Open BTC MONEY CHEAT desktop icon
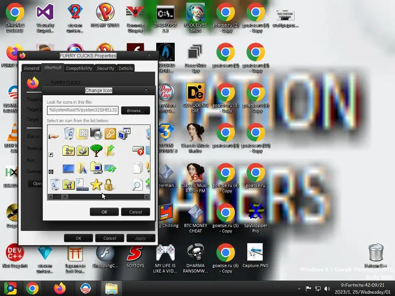Image resolution: width=395 pixels, height=296 pixels. pos(196,218)
